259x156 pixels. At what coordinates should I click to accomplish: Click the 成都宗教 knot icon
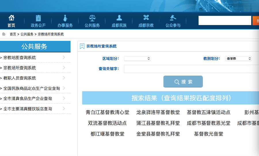146,18
